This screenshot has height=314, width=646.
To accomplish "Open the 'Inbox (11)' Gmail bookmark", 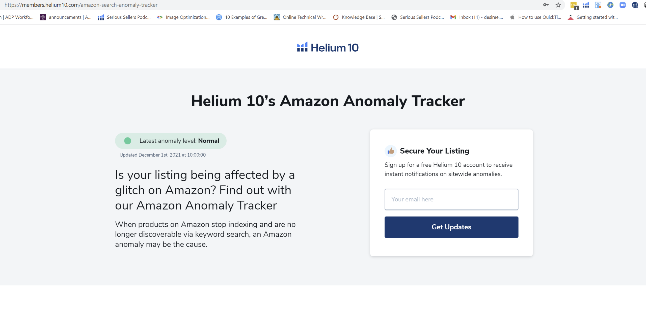I will [477, 17].
